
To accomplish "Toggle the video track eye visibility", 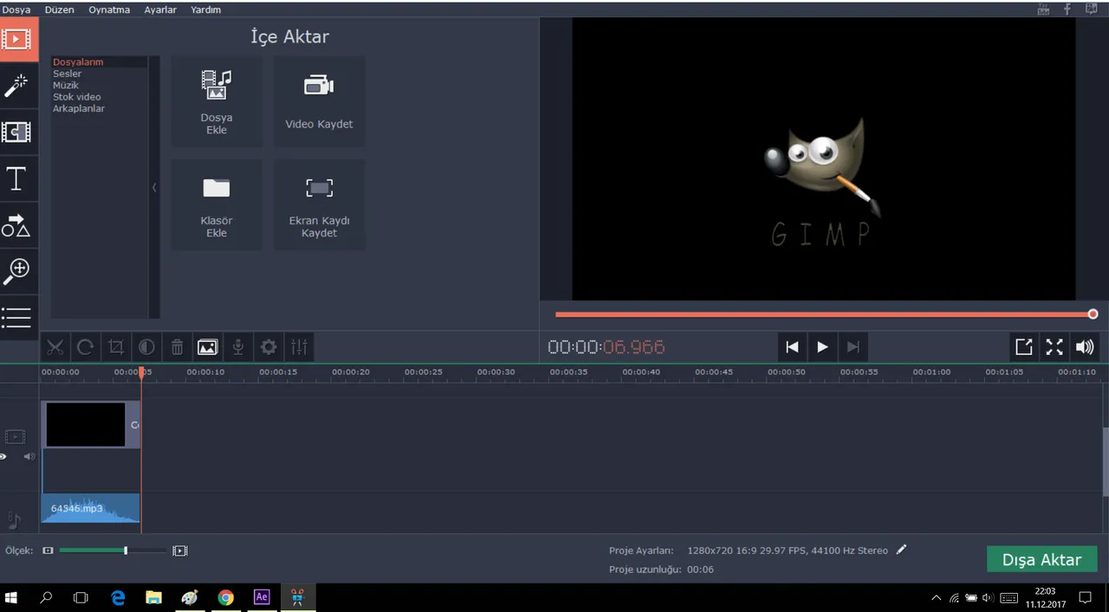I will click(3, 456).
